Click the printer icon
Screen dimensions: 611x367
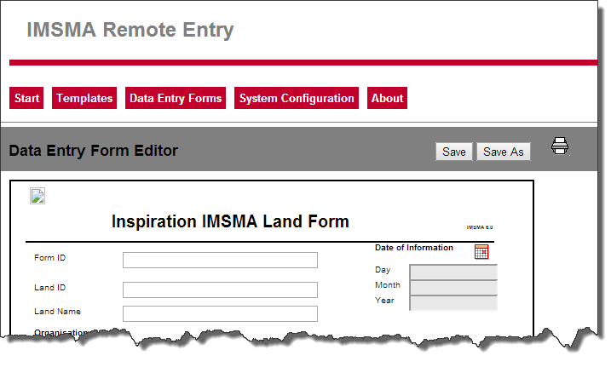click(x=560, y=146)
